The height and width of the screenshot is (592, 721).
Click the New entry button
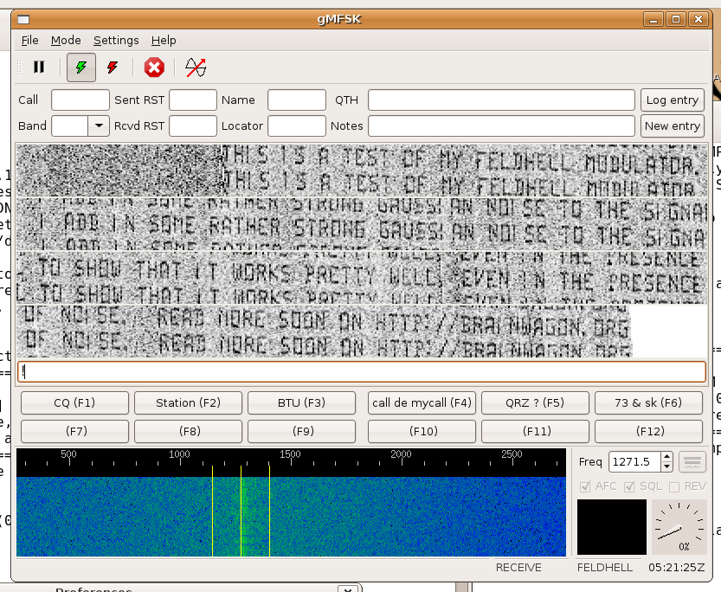pyautogui.click(x=673, y=126)
